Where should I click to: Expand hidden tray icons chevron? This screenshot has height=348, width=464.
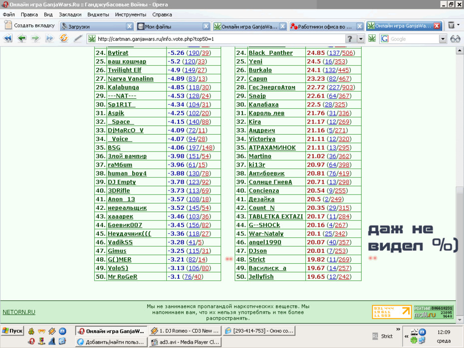pos(406,337)
